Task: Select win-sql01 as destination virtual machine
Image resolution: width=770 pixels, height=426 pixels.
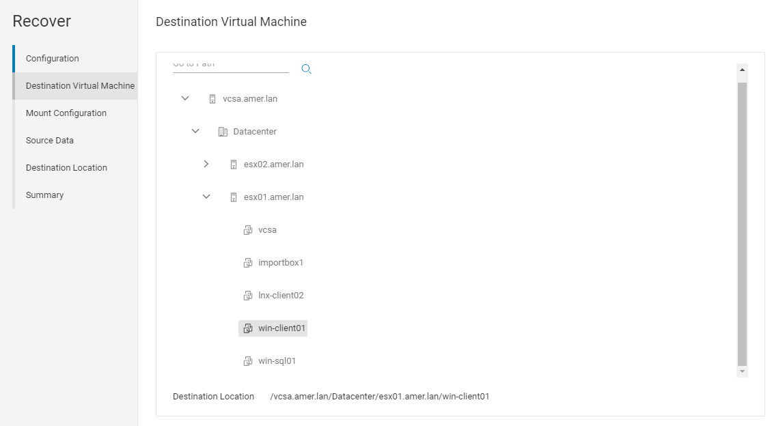Action: click(x=277, y=360)
